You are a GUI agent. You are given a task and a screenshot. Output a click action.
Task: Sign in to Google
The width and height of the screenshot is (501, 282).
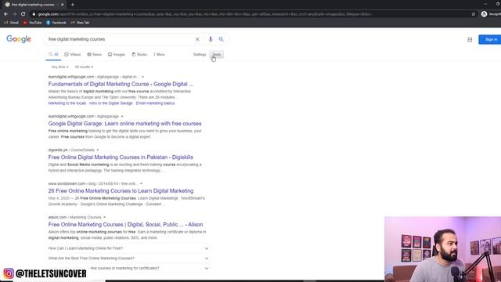point(490,39)
